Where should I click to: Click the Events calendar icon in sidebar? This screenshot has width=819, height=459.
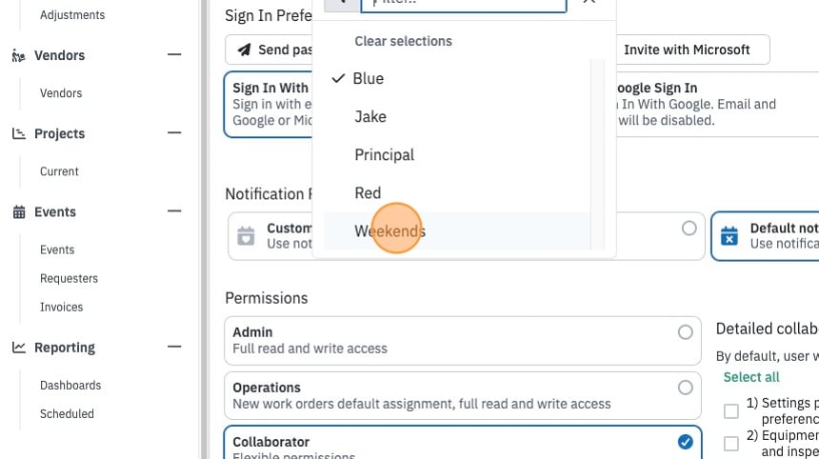click(x=19, y=212)
